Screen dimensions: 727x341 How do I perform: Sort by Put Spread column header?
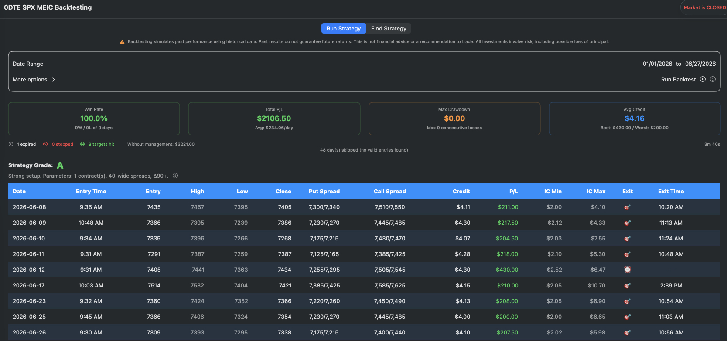[324, 191]
